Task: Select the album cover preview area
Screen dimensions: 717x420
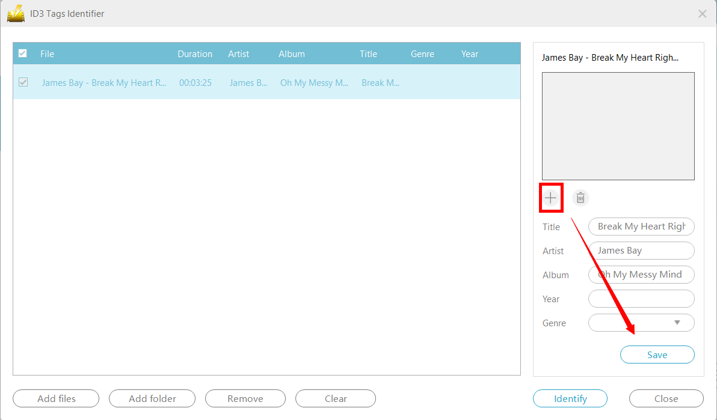Action: [618, 126]
